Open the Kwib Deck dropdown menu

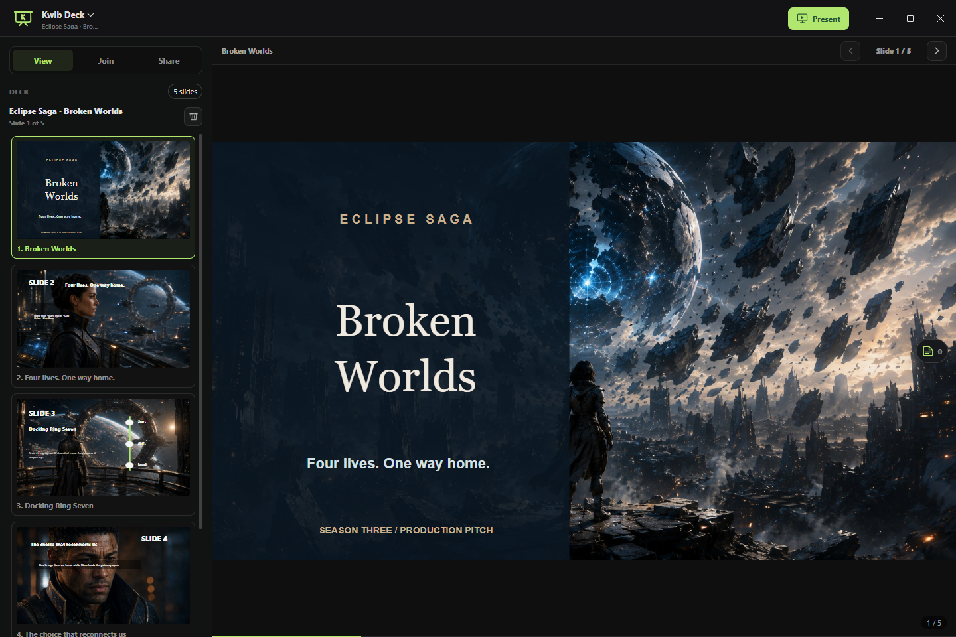(68, 15)
